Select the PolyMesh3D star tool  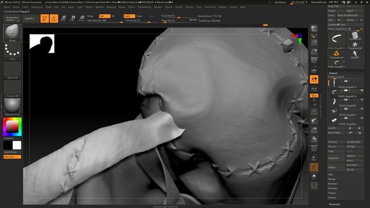[355, 45]
